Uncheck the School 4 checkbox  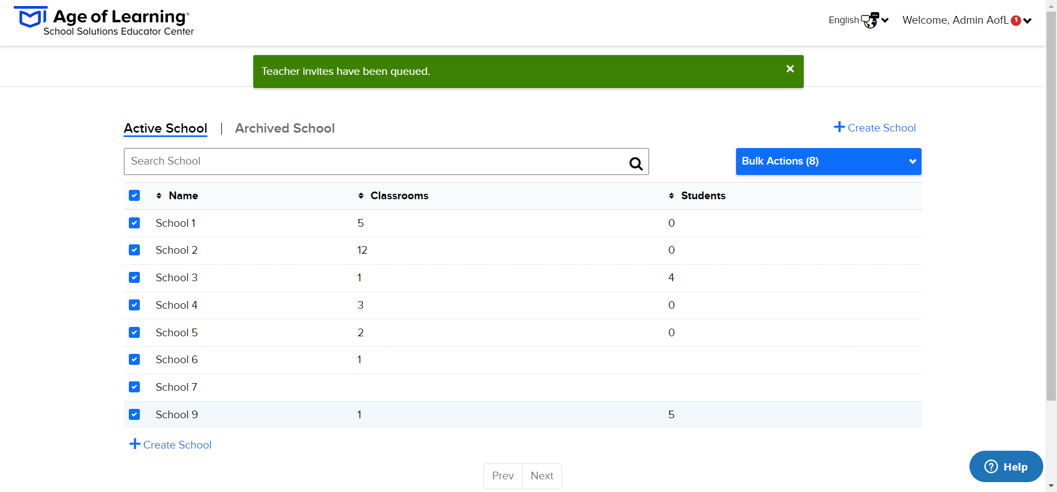pos(134,305)
